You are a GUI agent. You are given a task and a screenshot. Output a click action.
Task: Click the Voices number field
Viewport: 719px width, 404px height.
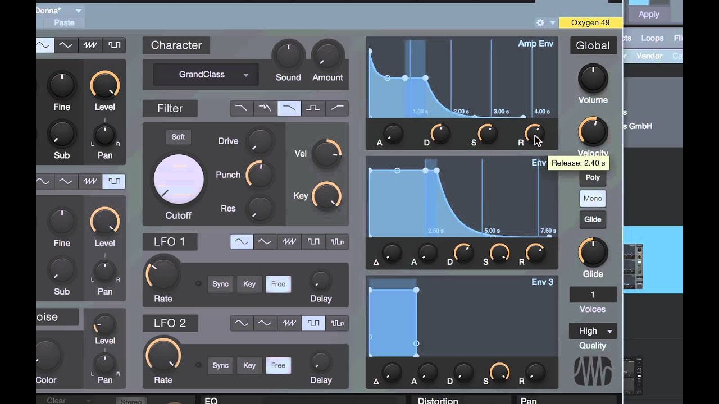pos(593,295)
